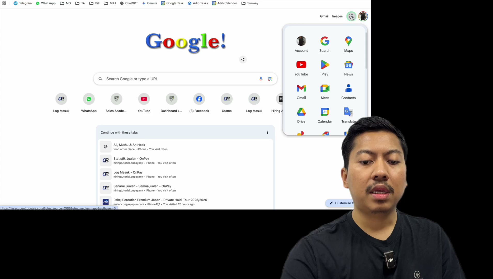Open YouTube shortcut tile below search

coord(144,103)
